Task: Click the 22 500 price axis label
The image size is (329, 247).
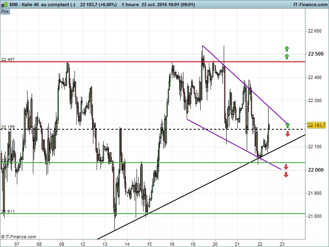Action: click(x=315, y=54)
